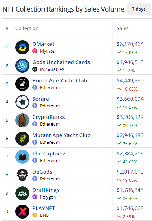Open the Gods Unchained Cards link
152x221 pixels.
[61, 62]
